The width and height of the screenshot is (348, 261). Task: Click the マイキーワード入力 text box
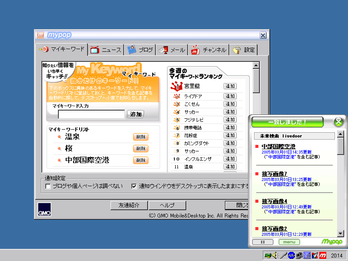coord(91,114)
